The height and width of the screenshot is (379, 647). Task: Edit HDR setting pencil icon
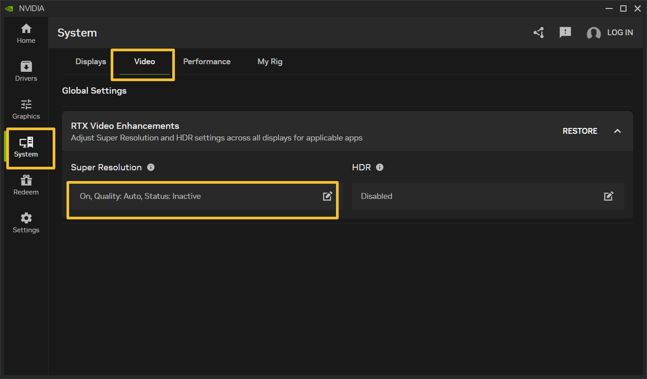click(609, 196)
